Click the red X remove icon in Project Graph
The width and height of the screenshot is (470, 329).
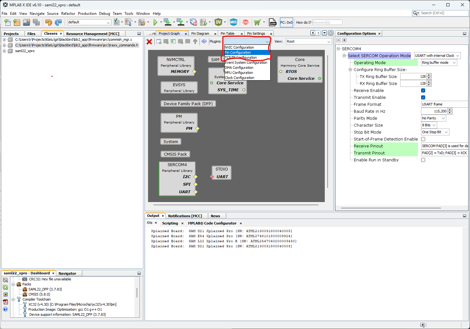149,41
